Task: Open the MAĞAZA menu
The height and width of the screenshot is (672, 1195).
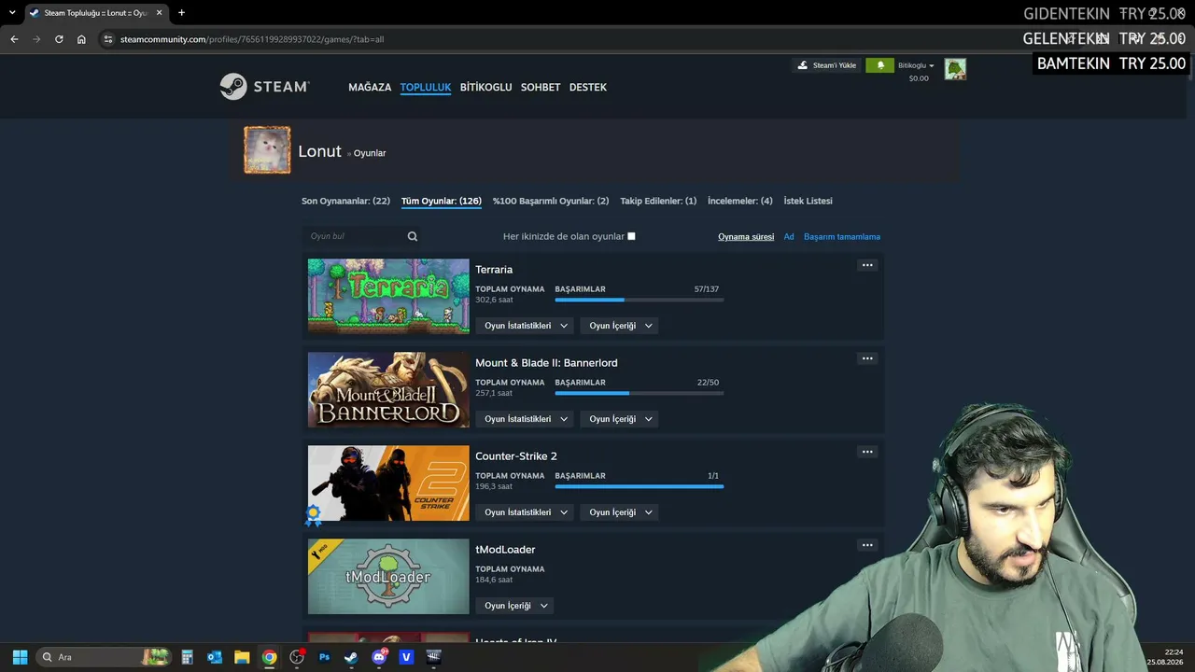Action: [x=370, y=87]
